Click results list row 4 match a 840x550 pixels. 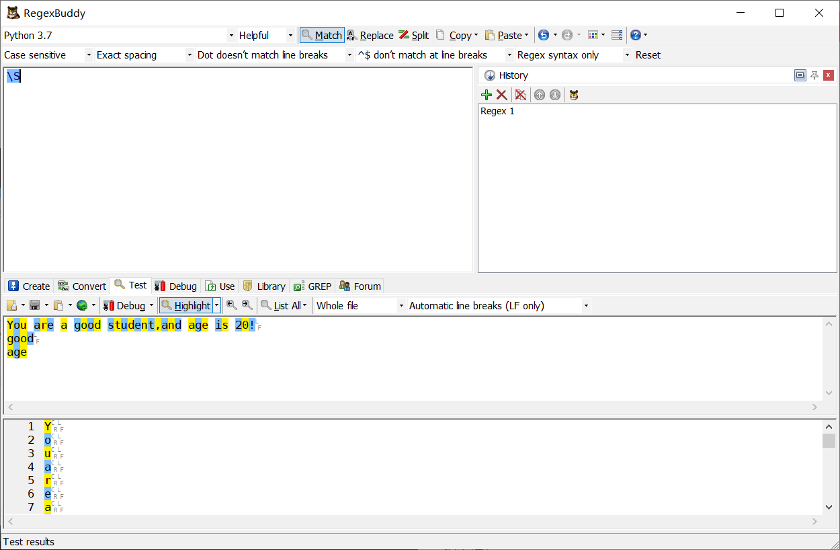[x=48, y=467]
